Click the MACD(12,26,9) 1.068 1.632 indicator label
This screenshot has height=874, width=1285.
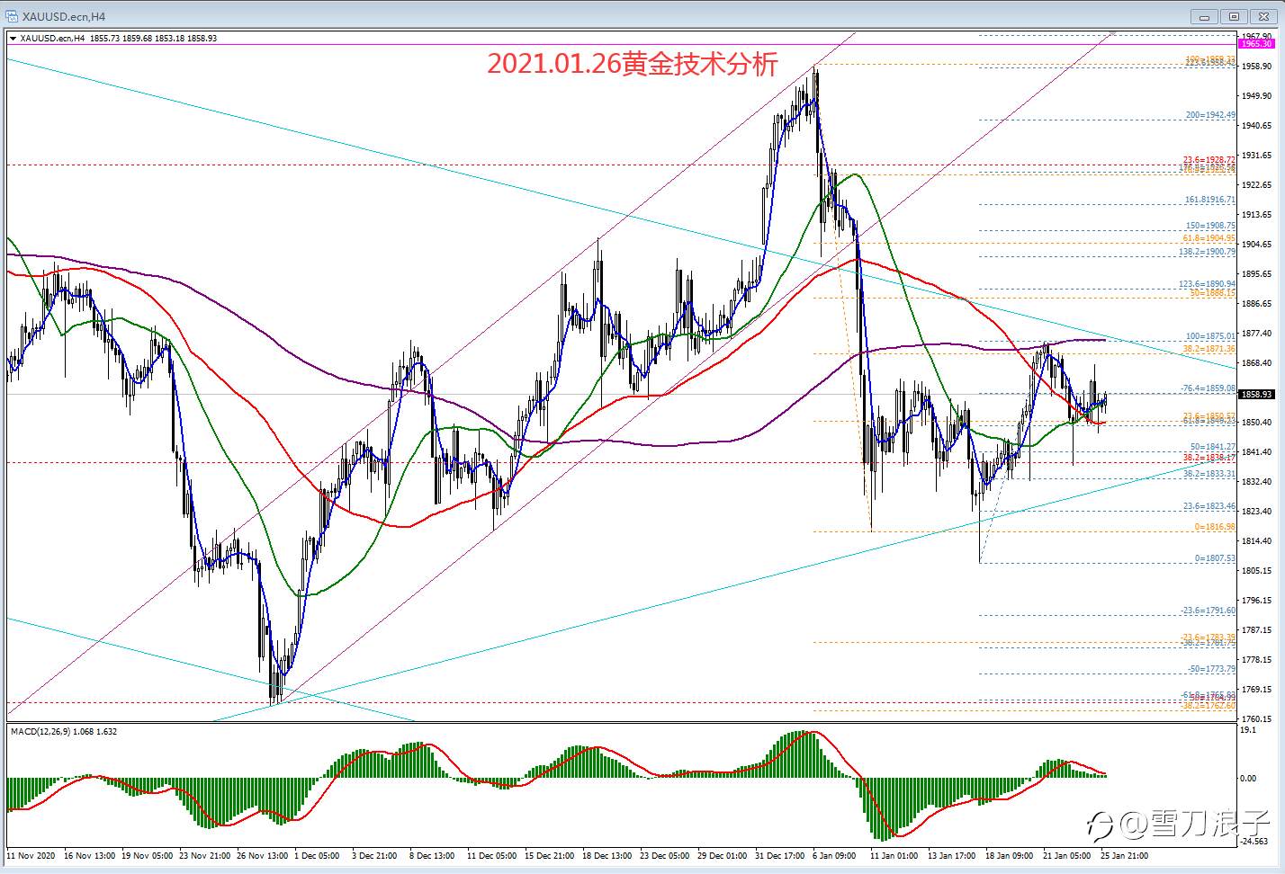click(64, 732)
